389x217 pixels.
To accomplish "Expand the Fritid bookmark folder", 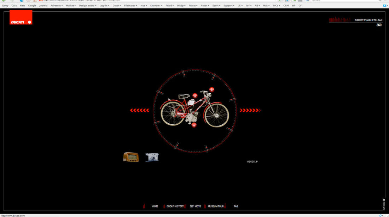I will pos(170,5).
